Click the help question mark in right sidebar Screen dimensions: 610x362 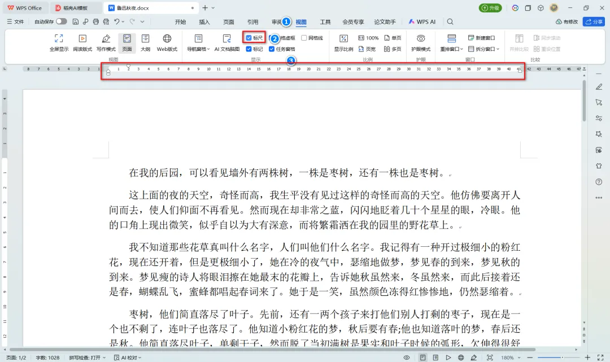(599, 182)
